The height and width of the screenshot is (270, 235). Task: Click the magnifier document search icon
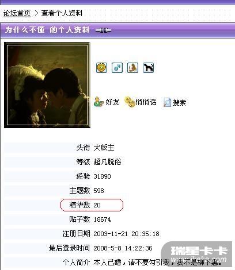167,102
